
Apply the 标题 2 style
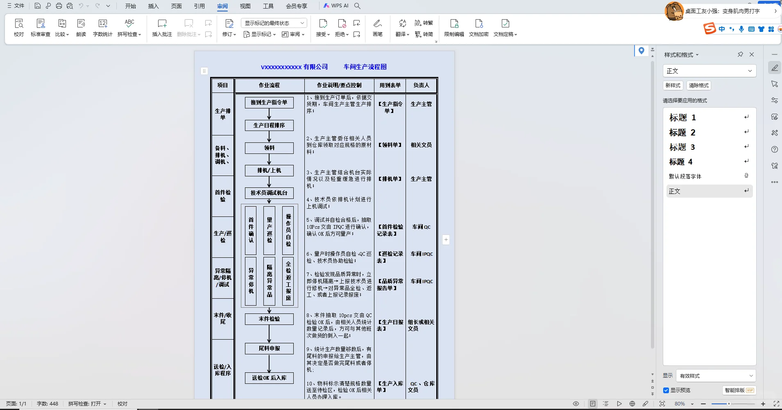pyautogui.click(x=709, y=133)
